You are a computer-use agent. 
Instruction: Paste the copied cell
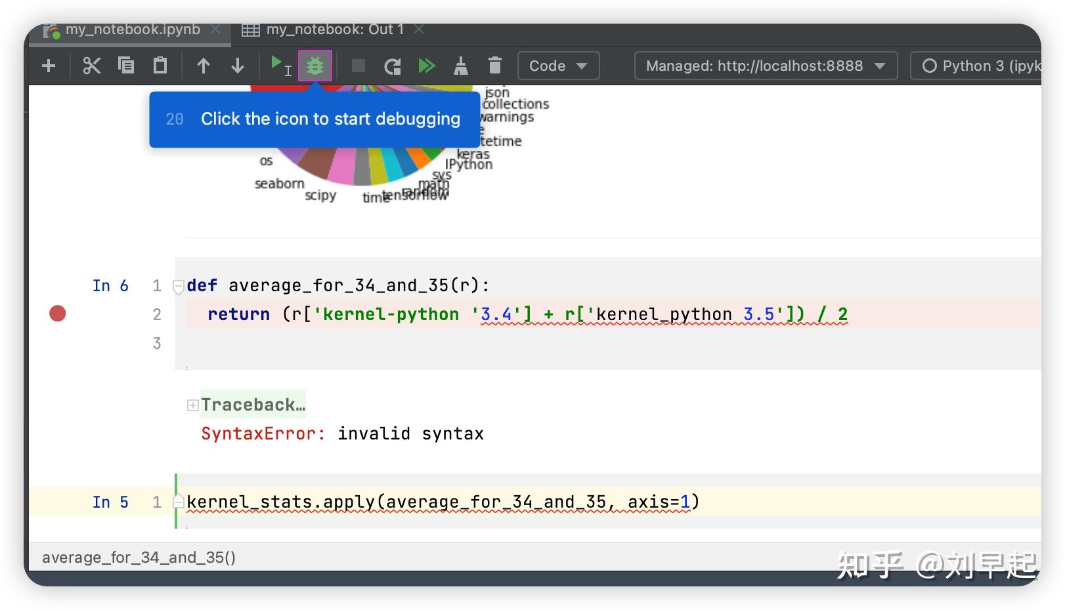tap(160, 66)
